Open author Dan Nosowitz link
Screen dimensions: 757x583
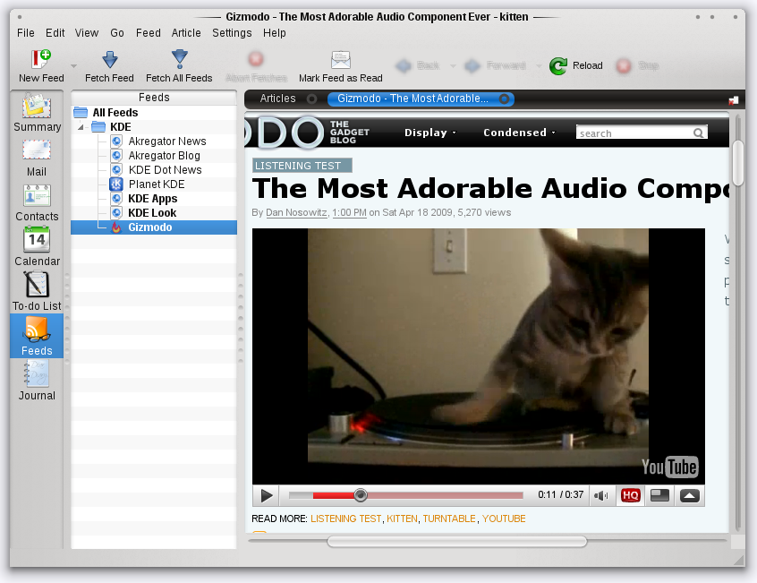point(296,212)
